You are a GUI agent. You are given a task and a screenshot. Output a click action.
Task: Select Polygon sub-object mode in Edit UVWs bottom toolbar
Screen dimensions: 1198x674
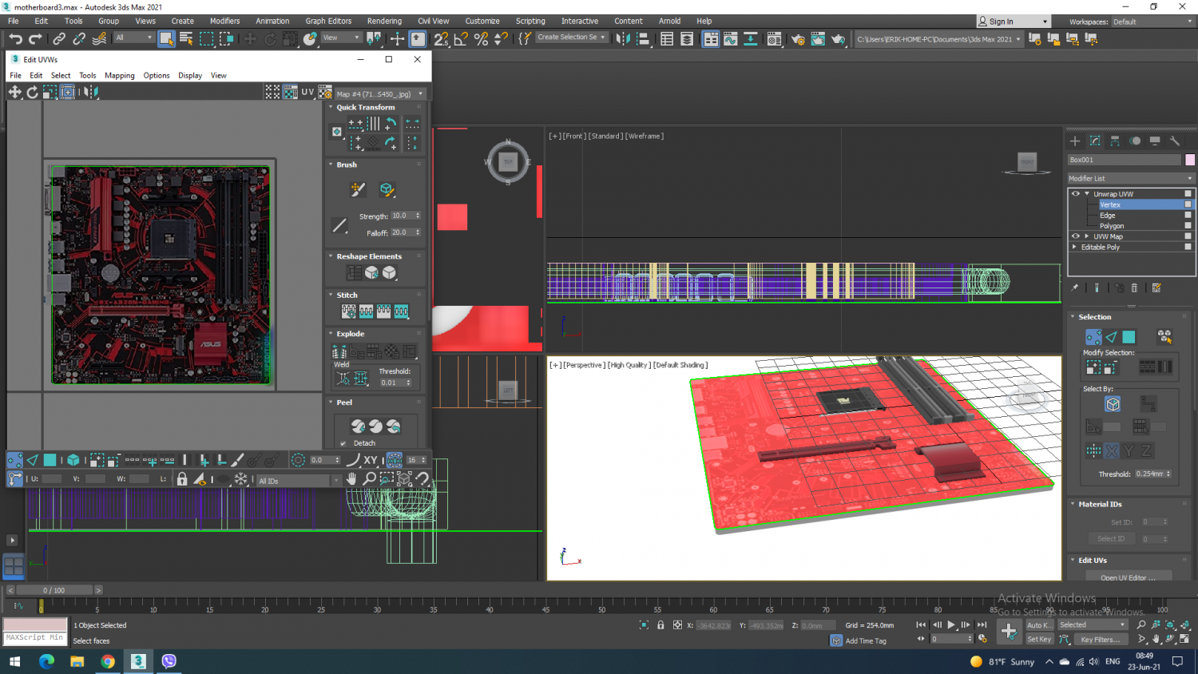click(x=50, y=460)
